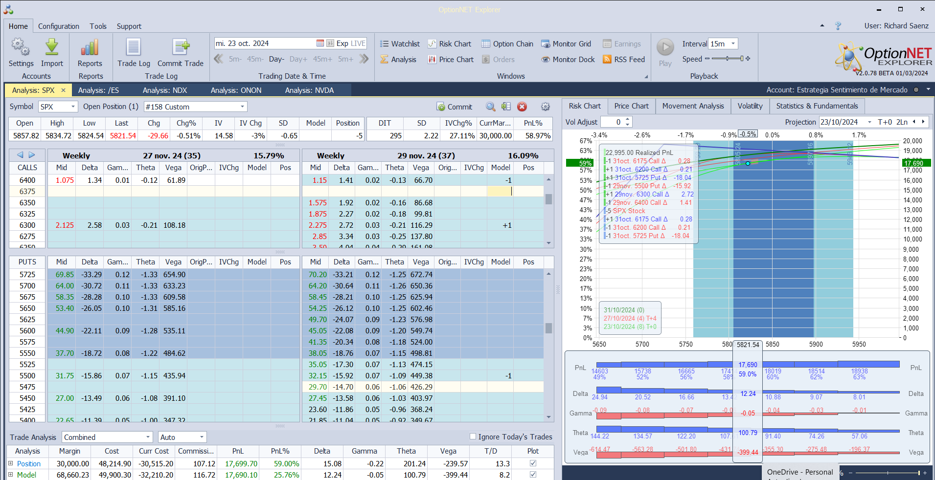Expand the Position row in analysis
Viewport: 935px width, 480px height.
(x=10, y=463)
